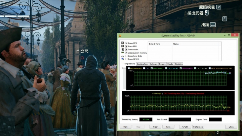The image size is (242, 136).
Task: Enable Stress local disks checkbox
Action: point(126,56)
